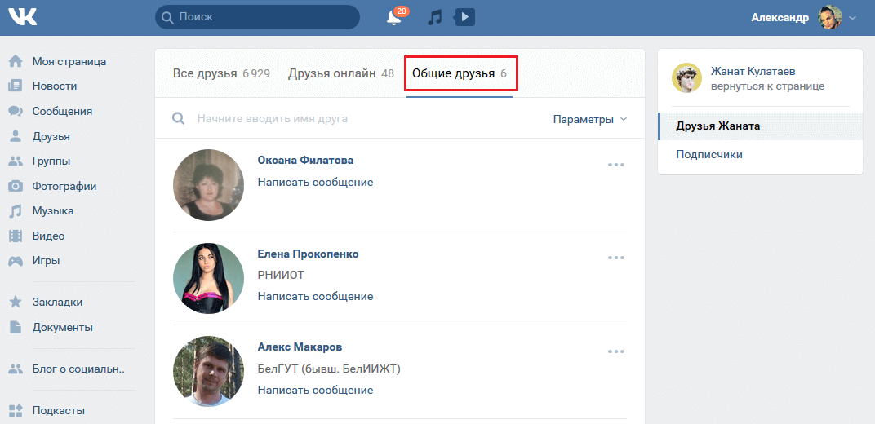Switch to Все друзья tab
Viewport: 875px width, 424px height.
point(221,73)
